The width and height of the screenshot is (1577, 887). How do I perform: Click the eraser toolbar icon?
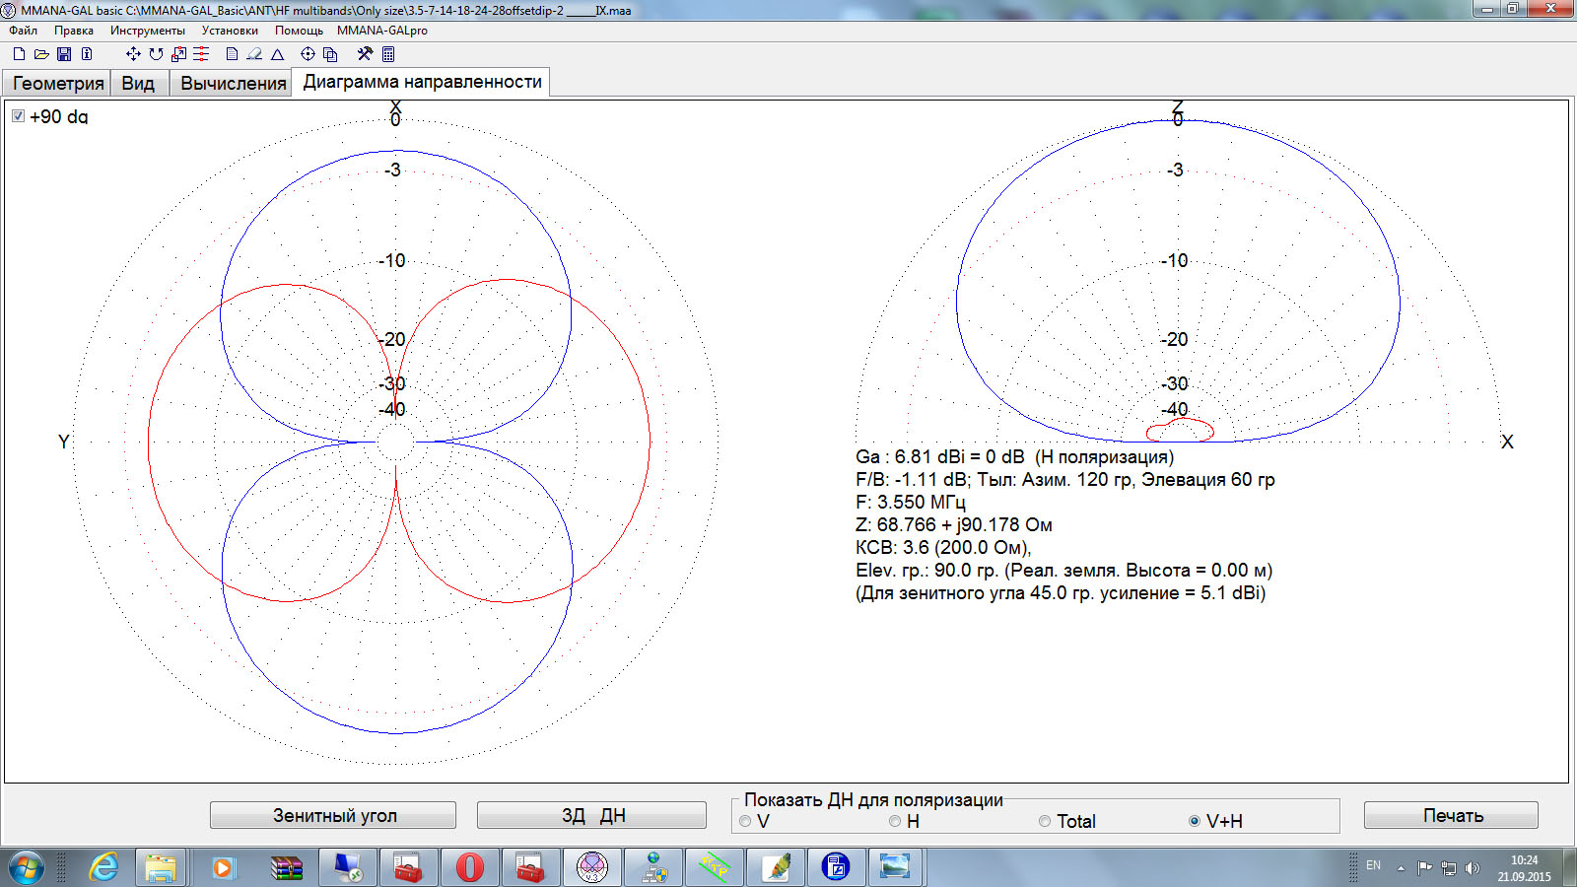coord(254,54)
